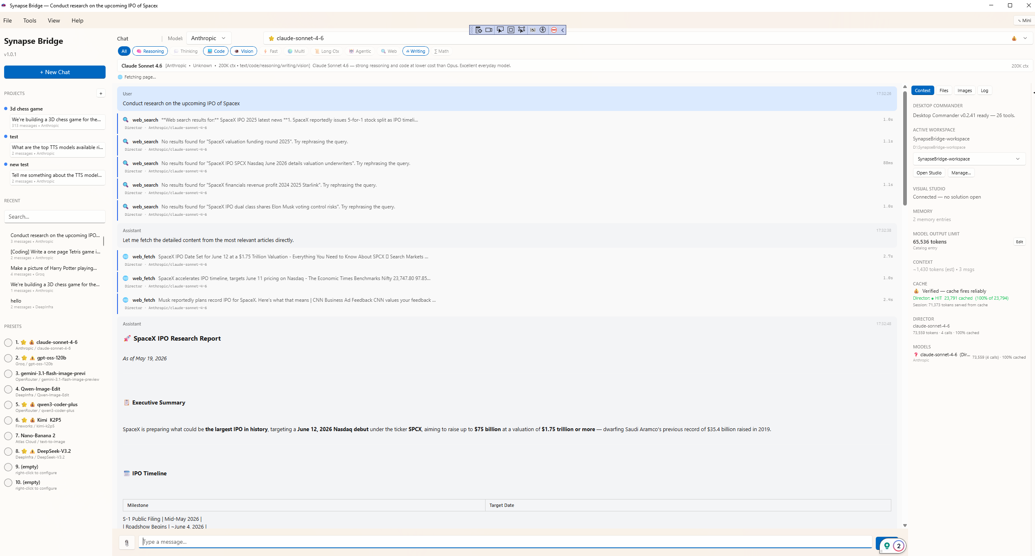This screenshot has width=1035, height=556.
Task: Click clipboard icon by Executive Summary
Action: point(127,403)
